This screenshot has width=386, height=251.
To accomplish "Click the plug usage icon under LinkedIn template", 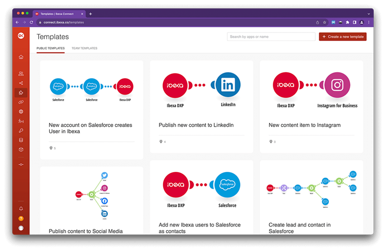I will [x=161, y=141].
